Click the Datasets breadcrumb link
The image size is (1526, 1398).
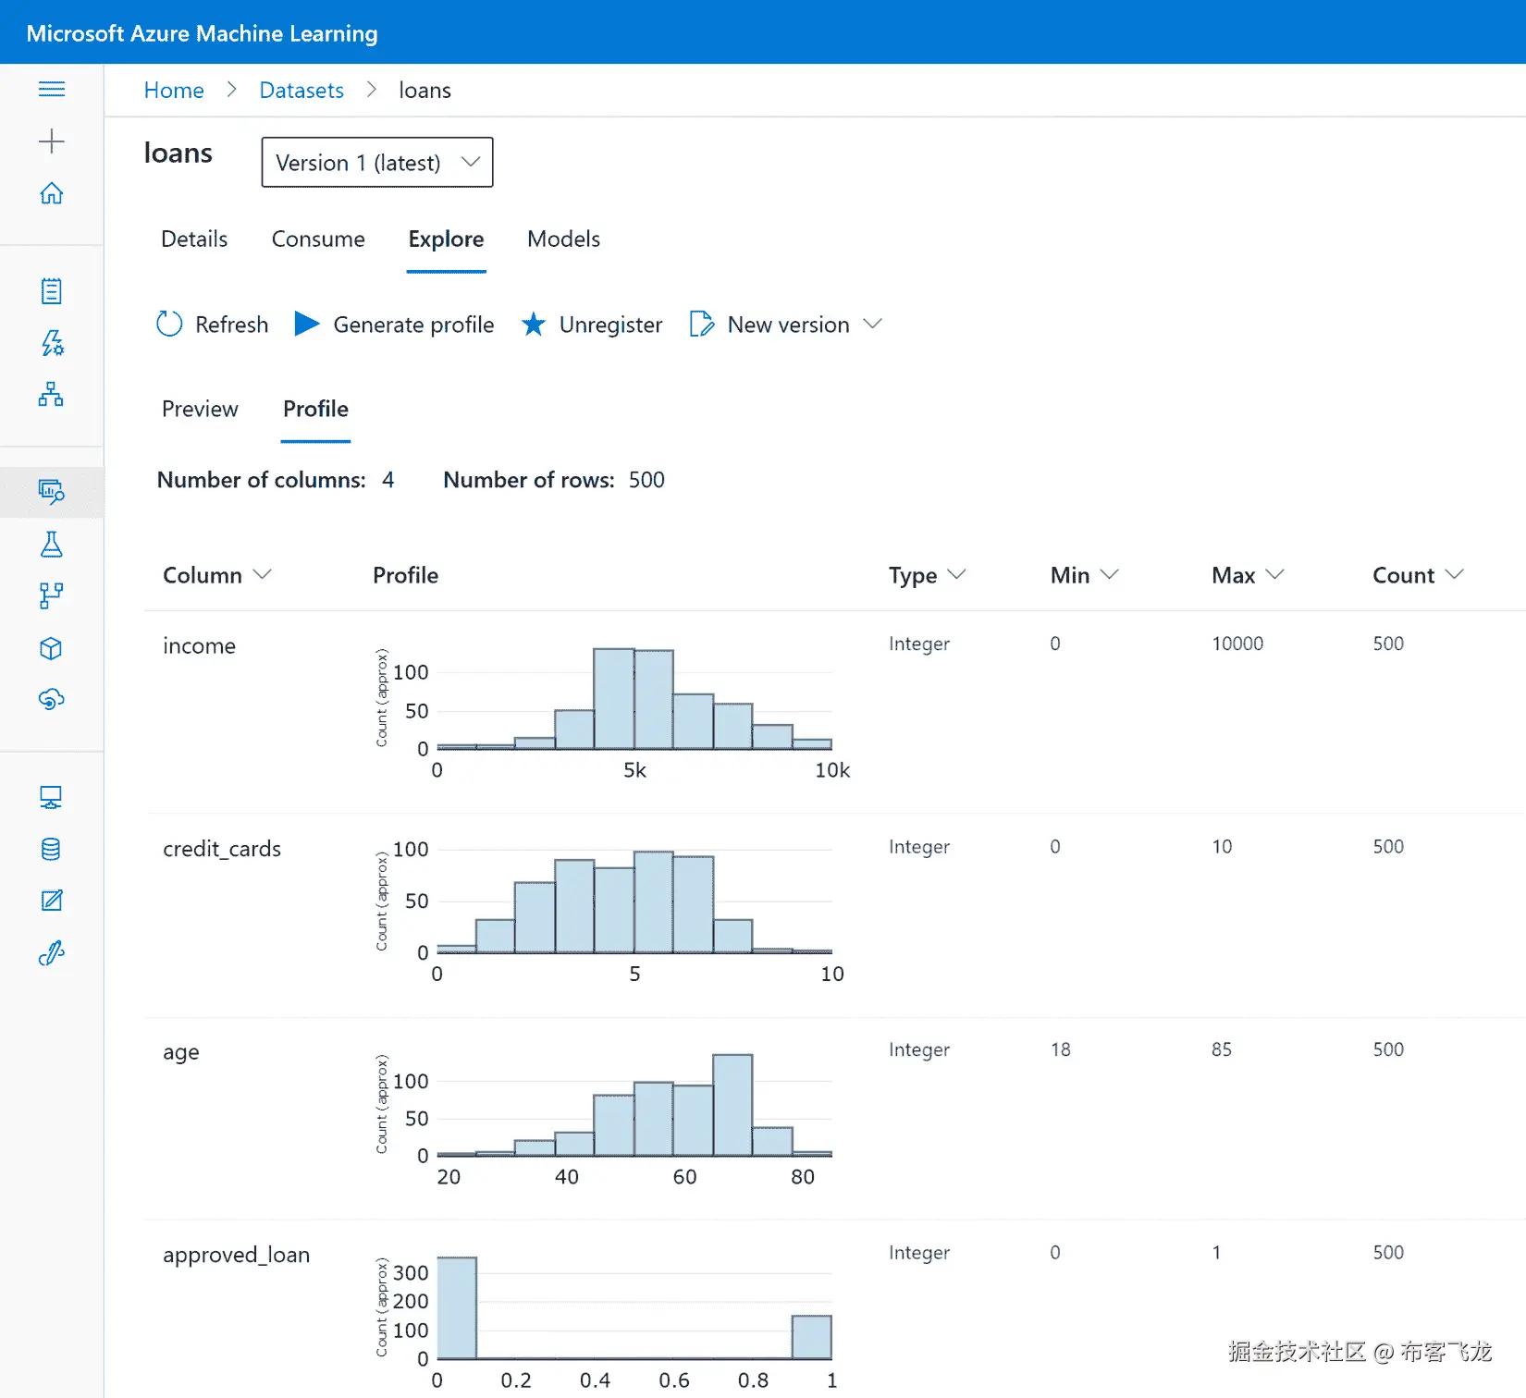click(x=302, y=91)
